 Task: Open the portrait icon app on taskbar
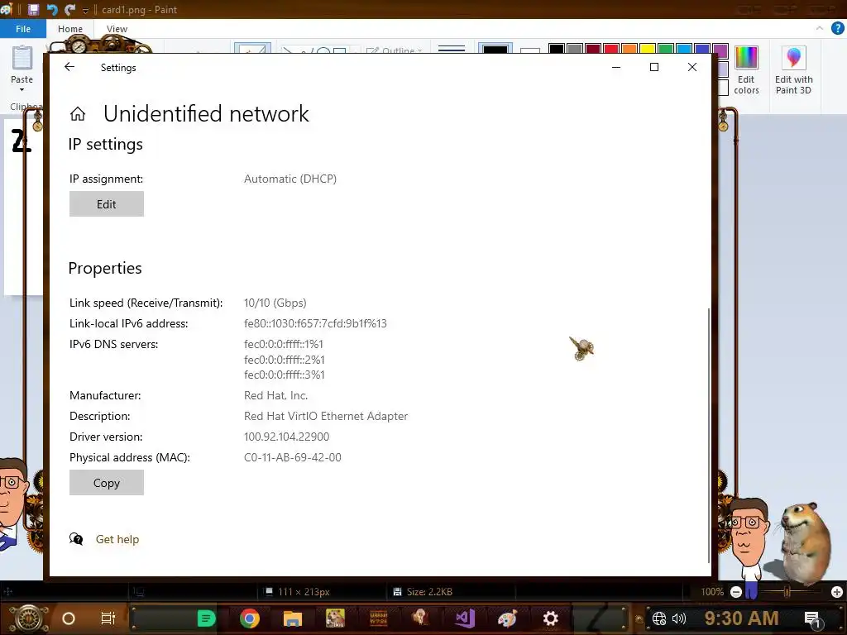coord(421,618)
